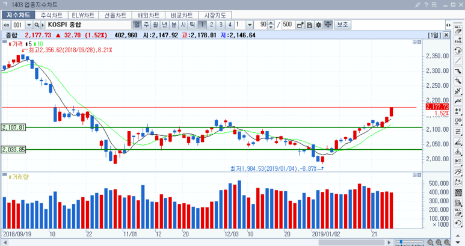The width and height of the screenshot is (465, 246).
Task: Select weekly (주) chart period
Action: coord(146,25)
